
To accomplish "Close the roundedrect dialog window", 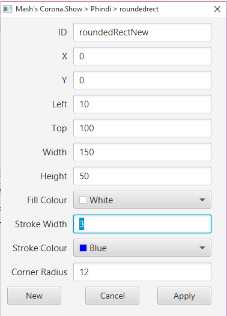I will click(x=217, y=9).
